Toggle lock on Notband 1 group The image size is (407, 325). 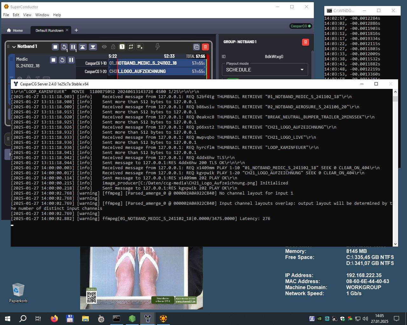point(113,47)
